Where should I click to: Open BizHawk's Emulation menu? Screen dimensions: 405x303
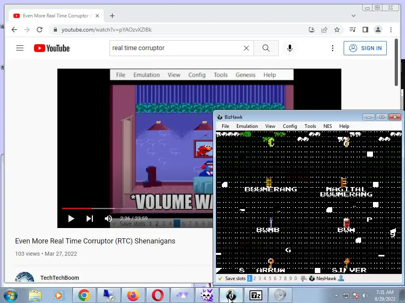[x=247, y=126]
